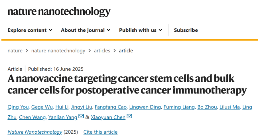Click author Lingwen Ding's name

click(x=145, y=107)
